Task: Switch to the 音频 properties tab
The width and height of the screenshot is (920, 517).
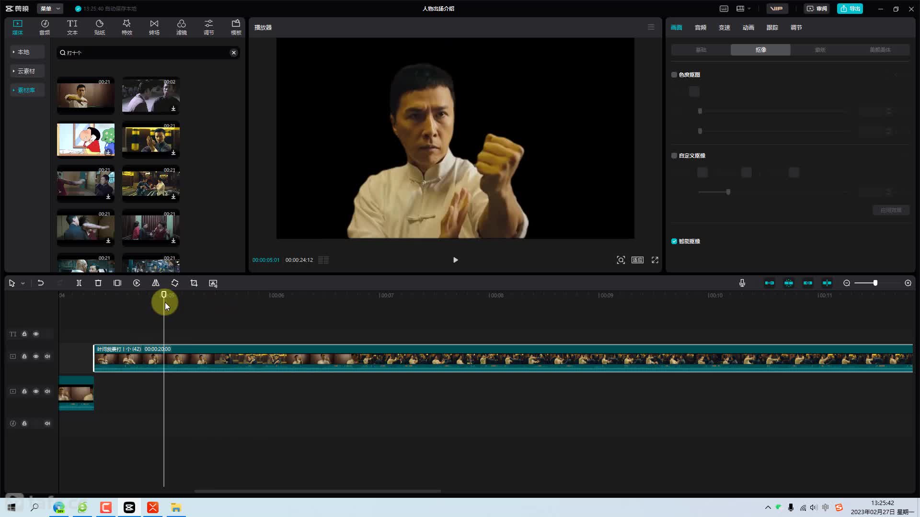Action: coord(701,28)
